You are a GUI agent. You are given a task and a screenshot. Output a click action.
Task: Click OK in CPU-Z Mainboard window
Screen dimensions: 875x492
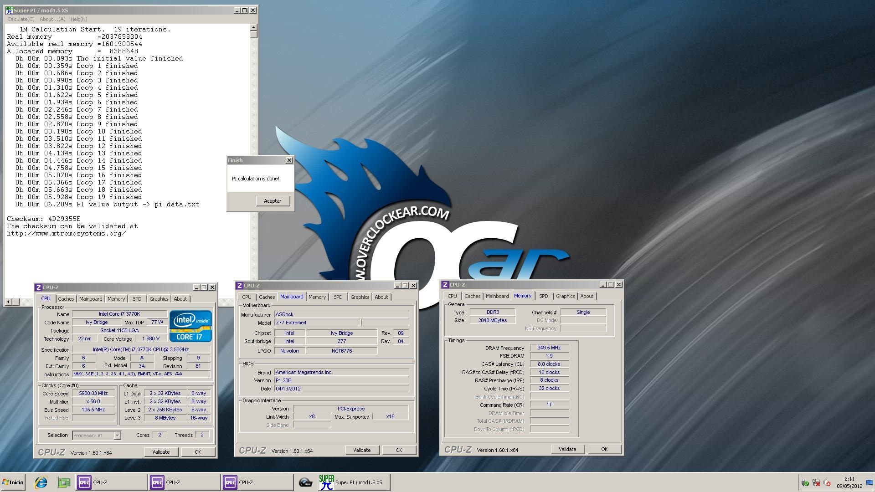pos(399,450)
